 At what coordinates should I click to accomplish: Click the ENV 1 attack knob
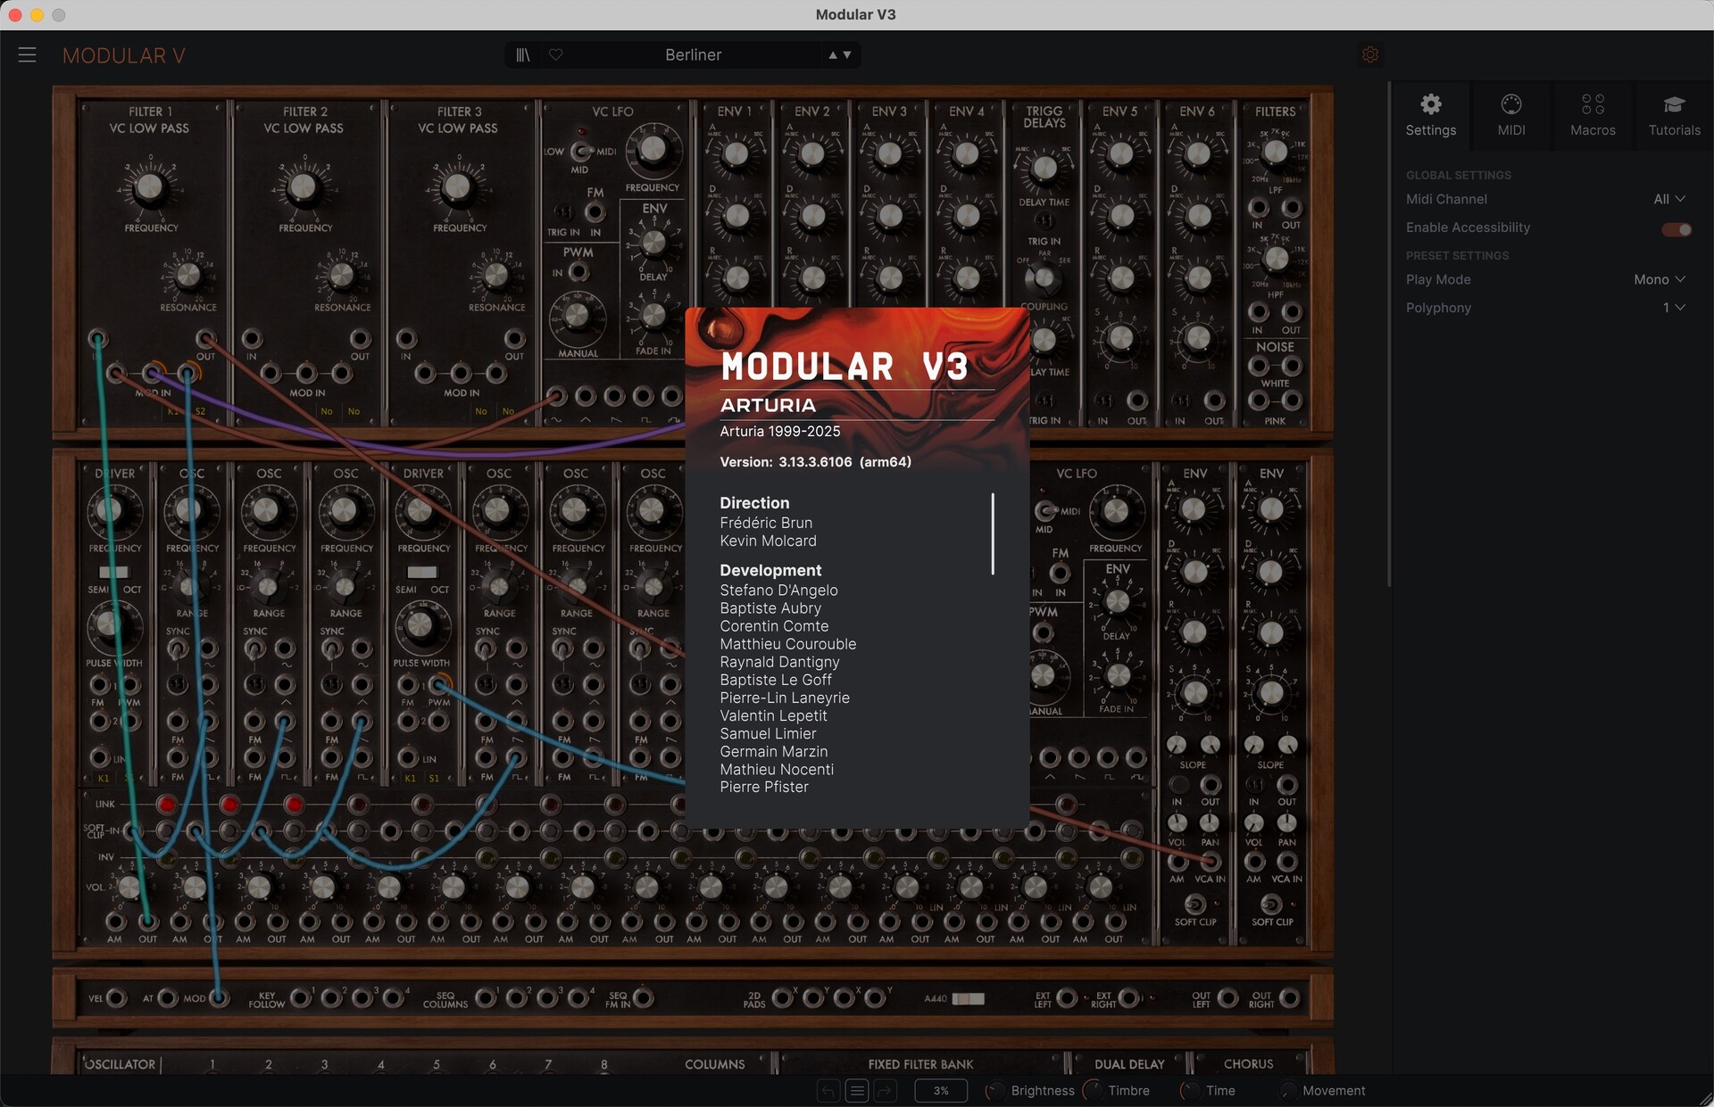tap(736, 153)
